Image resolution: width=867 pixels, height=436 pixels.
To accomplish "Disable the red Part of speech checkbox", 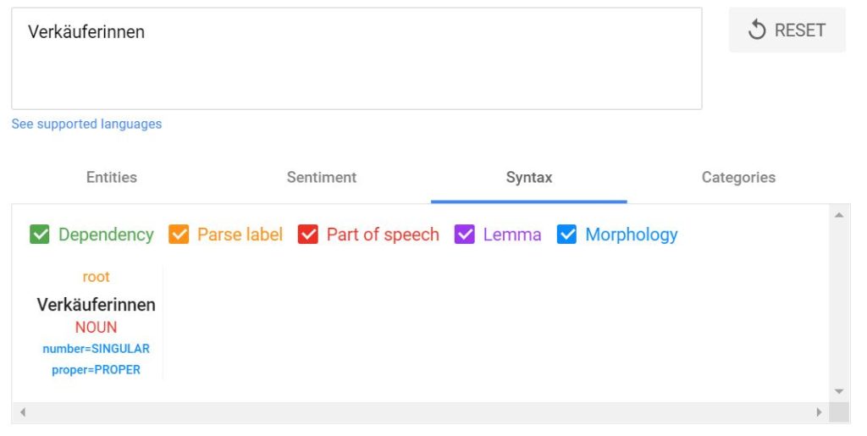I will coord(308,235).
